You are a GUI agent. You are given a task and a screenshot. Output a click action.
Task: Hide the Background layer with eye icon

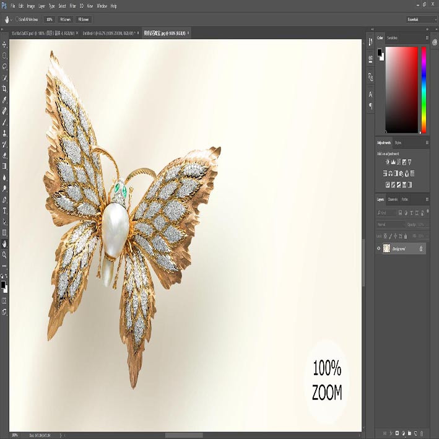(379, 248)
